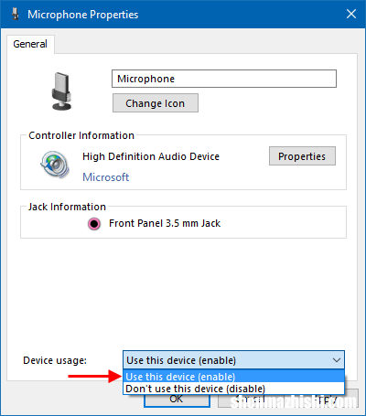Click Front Panel 3.5 mm Jack text
The height and width of the screenshot is (416, 366).
165,223
